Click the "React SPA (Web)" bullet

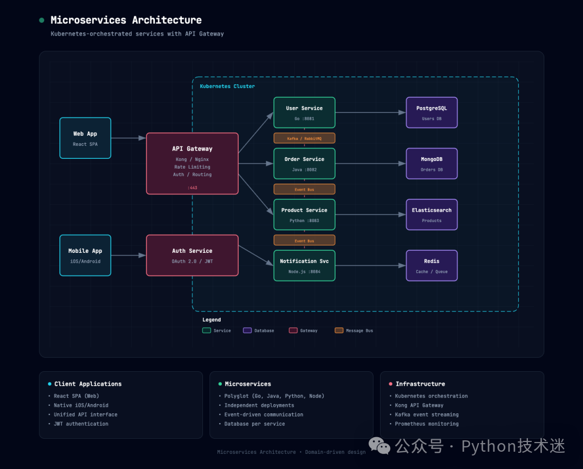click(x=76, y=396)
